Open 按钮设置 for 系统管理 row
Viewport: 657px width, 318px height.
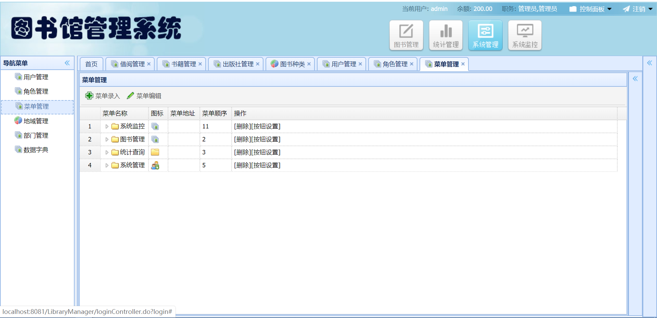click(266, 165)
